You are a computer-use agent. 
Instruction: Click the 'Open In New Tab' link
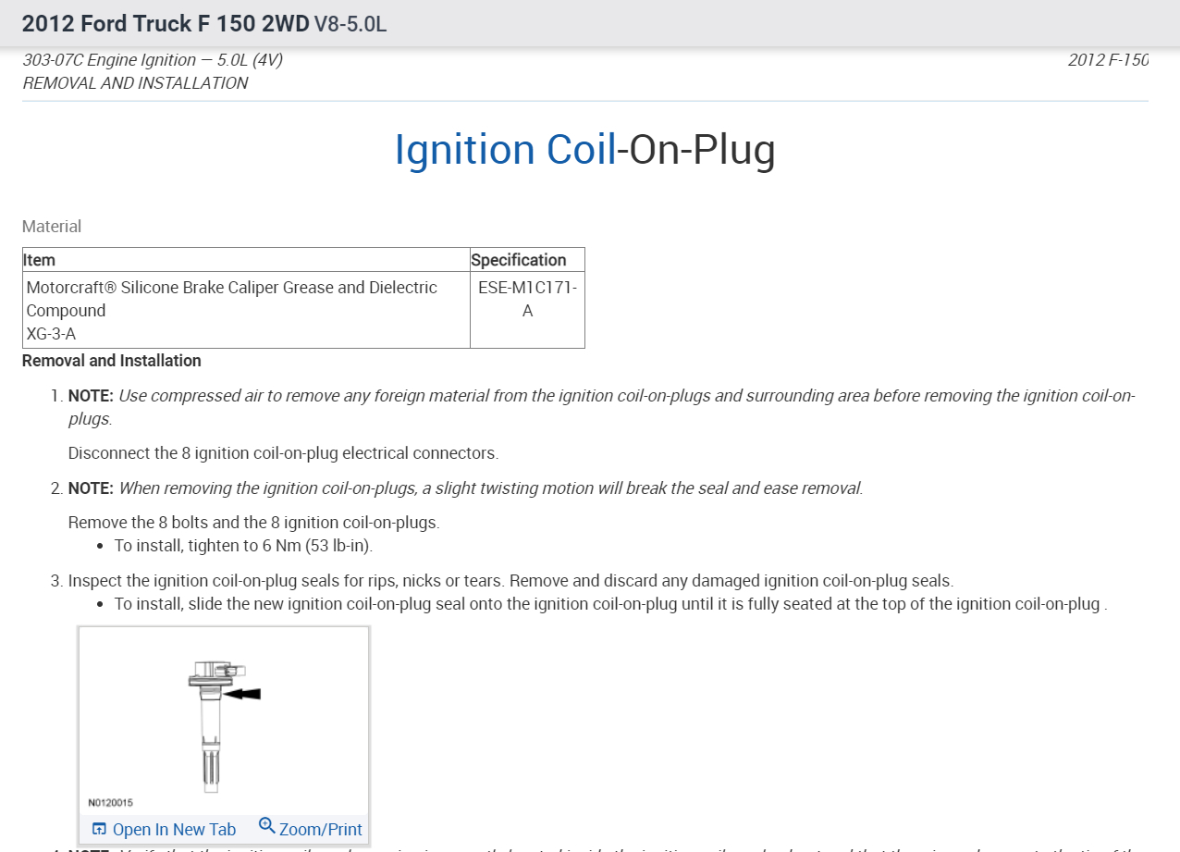tap(174, 830)
